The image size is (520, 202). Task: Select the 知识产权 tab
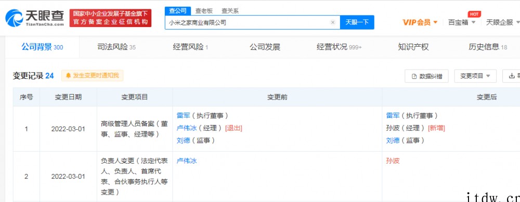tap(413, 47)
